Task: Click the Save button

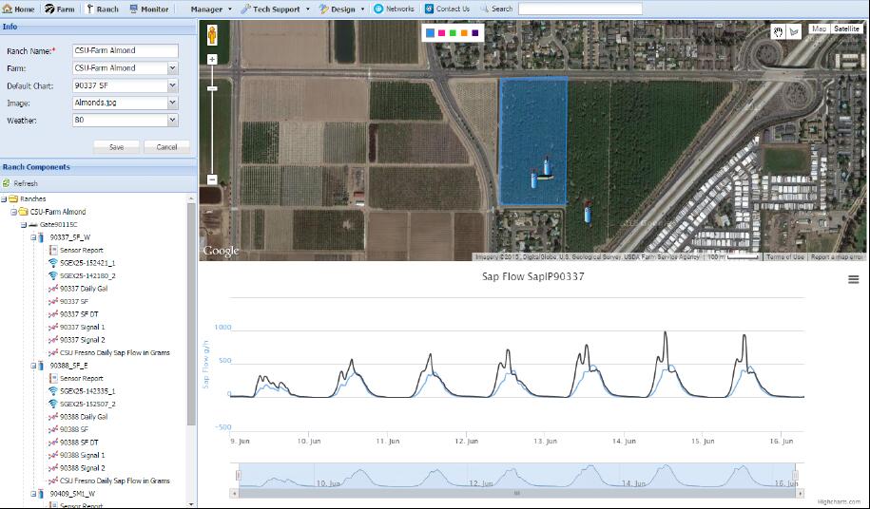Action: 116,147
